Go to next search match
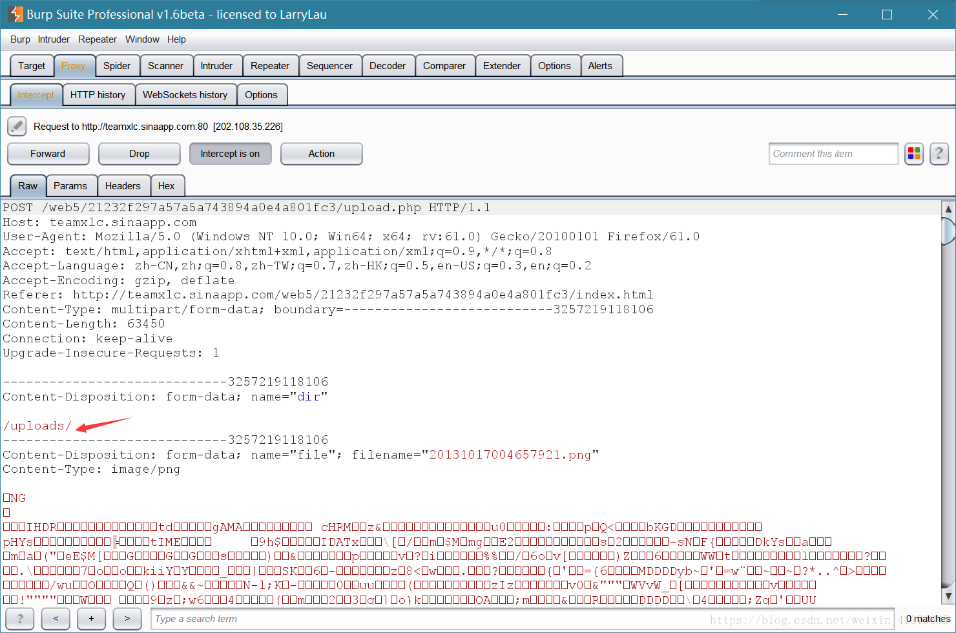The height and width of the screenshot is (633, 956). [127, 618]
